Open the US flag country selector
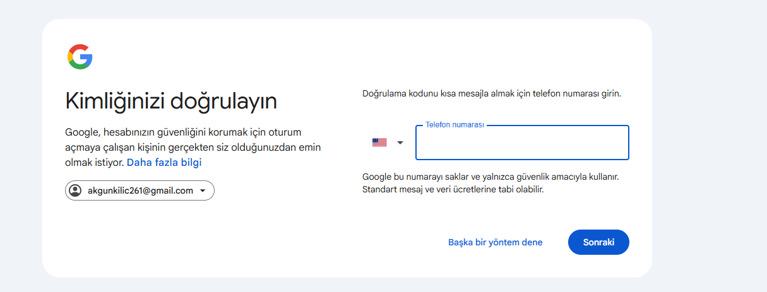767x292 pixels. pos(388,143)
